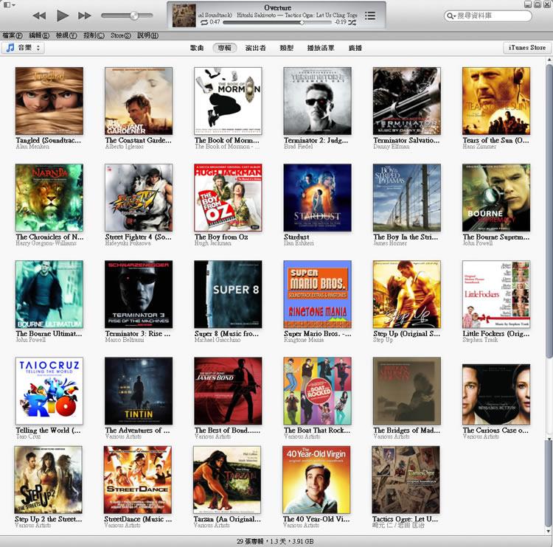Switch to the 專輯 view tab
Viewport: 553px width, 547px height.
(224, 48)
